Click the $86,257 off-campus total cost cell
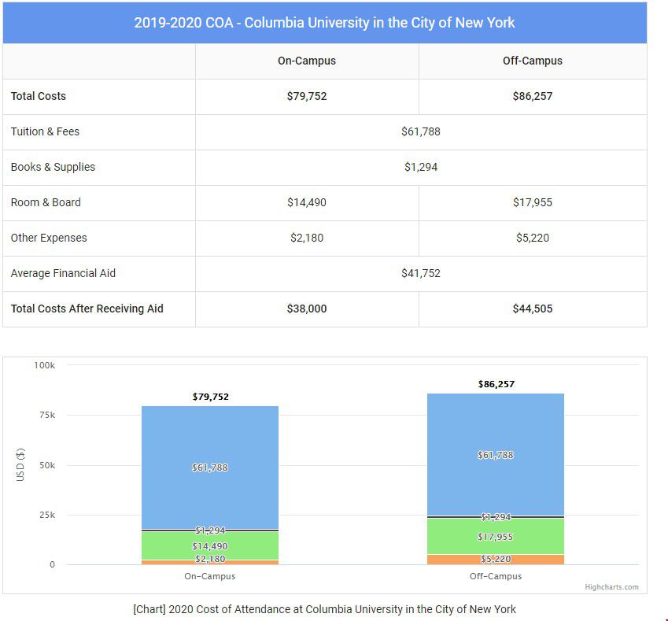This screenshot has height=621, width=668. tap(533, 96)
